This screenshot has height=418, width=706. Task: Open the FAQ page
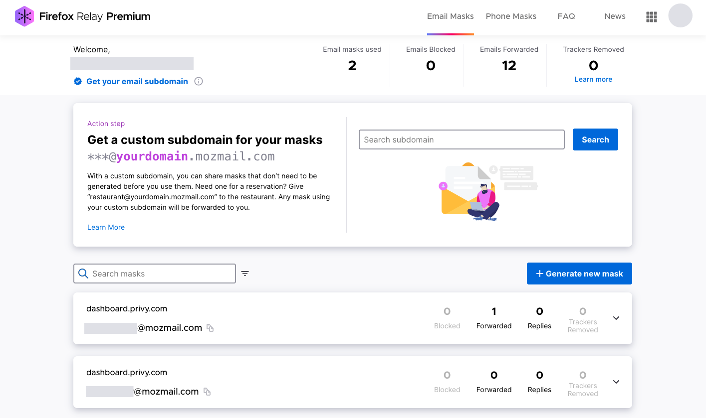566,16
